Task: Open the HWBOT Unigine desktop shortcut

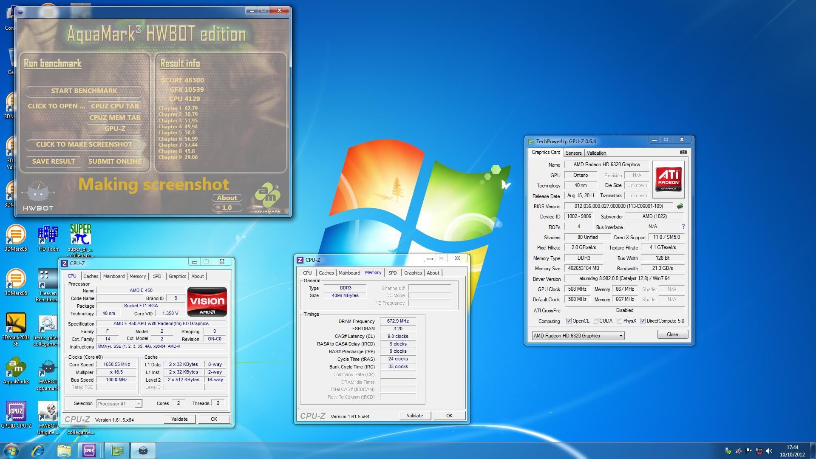Action: 48,417
